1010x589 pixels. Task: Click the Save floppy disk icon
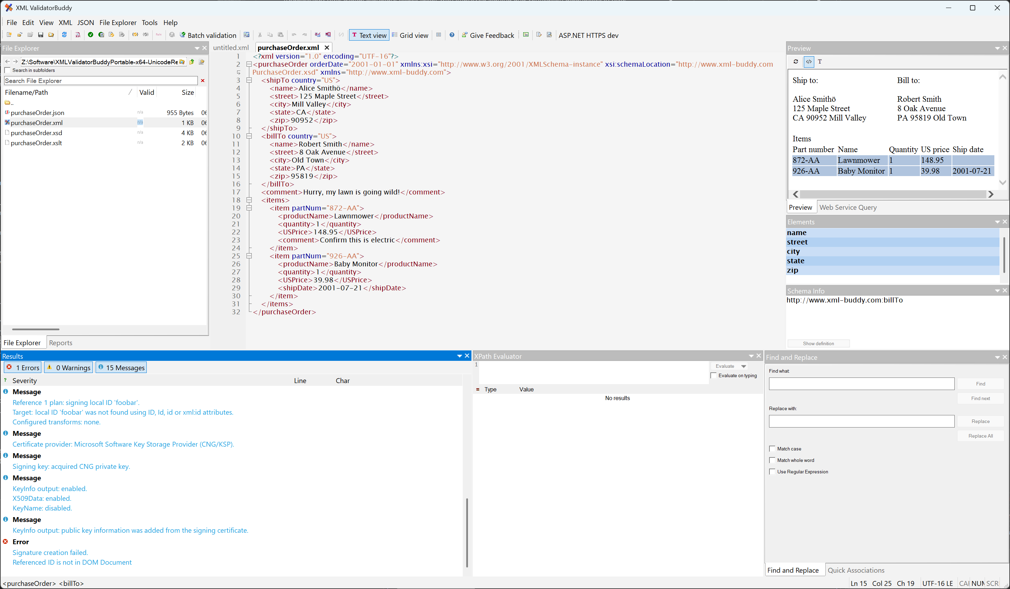coord(40,35)
